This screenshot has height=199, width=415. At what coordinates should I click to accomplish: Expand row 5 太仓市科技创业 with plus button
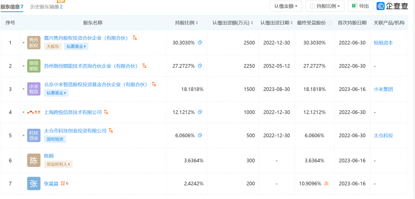[x=23, y=135]
